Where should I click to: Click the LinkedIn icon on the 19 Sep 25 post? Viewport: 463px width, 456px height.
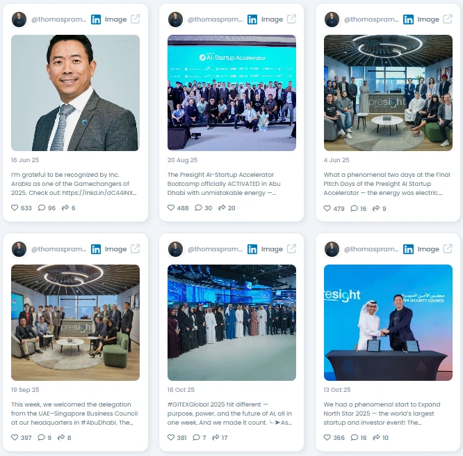pyautogui.click(x=96, y=249)
